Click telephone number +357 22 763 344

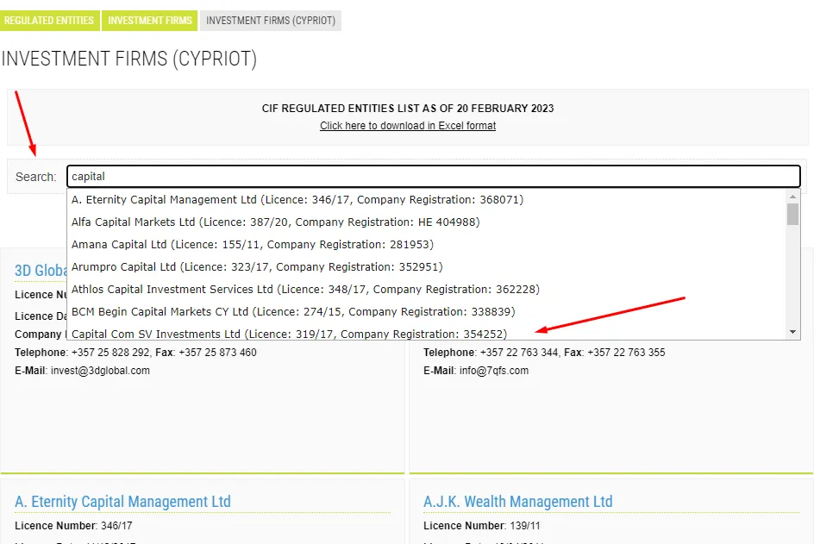[x=519, y=353]
